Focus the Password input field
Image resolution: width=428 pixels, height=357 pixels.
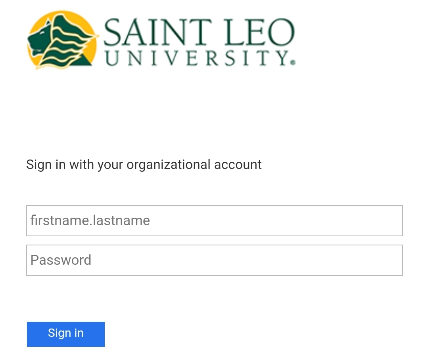[215, 260]
